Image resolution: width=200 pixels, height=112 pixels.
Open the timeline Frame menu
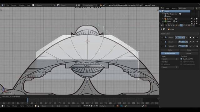tap(22, 106)
